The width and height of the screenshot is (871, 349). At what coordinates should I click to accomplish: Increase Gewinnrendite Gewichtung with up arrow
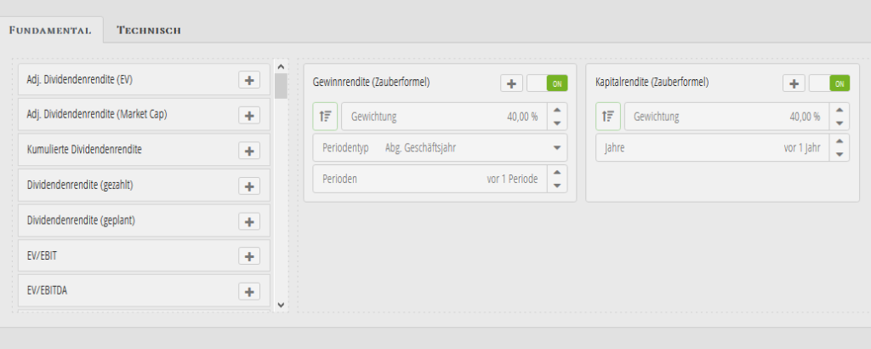click(x=557, y=110)
